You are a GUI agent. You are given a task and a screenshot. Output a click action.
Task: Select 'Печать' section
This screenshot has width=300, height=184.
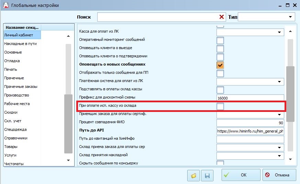pyautogui.click(x=11, y=70)
